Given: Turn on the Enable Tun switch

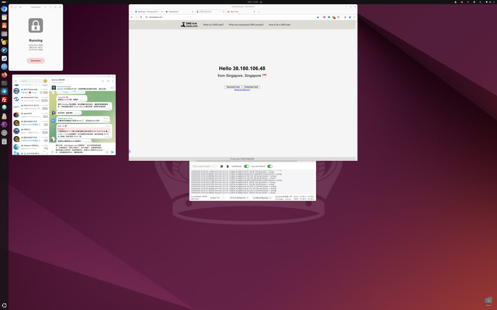Looking at the screenshot, I should [223, 198].
